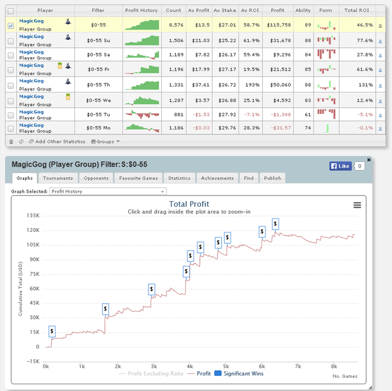Screen dimensions: 392x391
Task: Sort by the Total ROI column header
Action: point(357,11)
